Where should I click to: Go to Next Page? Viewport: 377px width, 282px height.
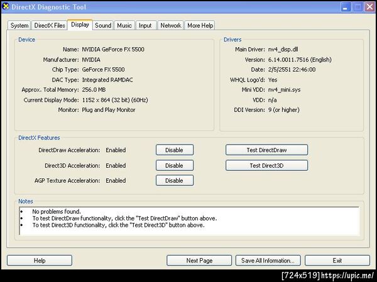click(199, 261)
